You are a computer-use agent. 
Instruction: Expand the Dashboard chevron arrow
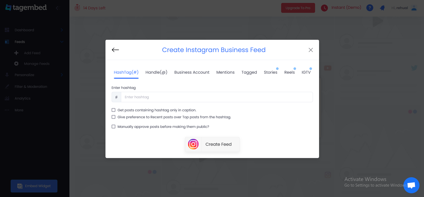tap(62, 30)
